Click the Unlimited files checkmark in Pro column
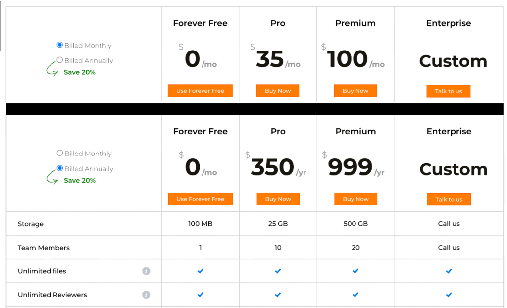 [x=278, y=271]
